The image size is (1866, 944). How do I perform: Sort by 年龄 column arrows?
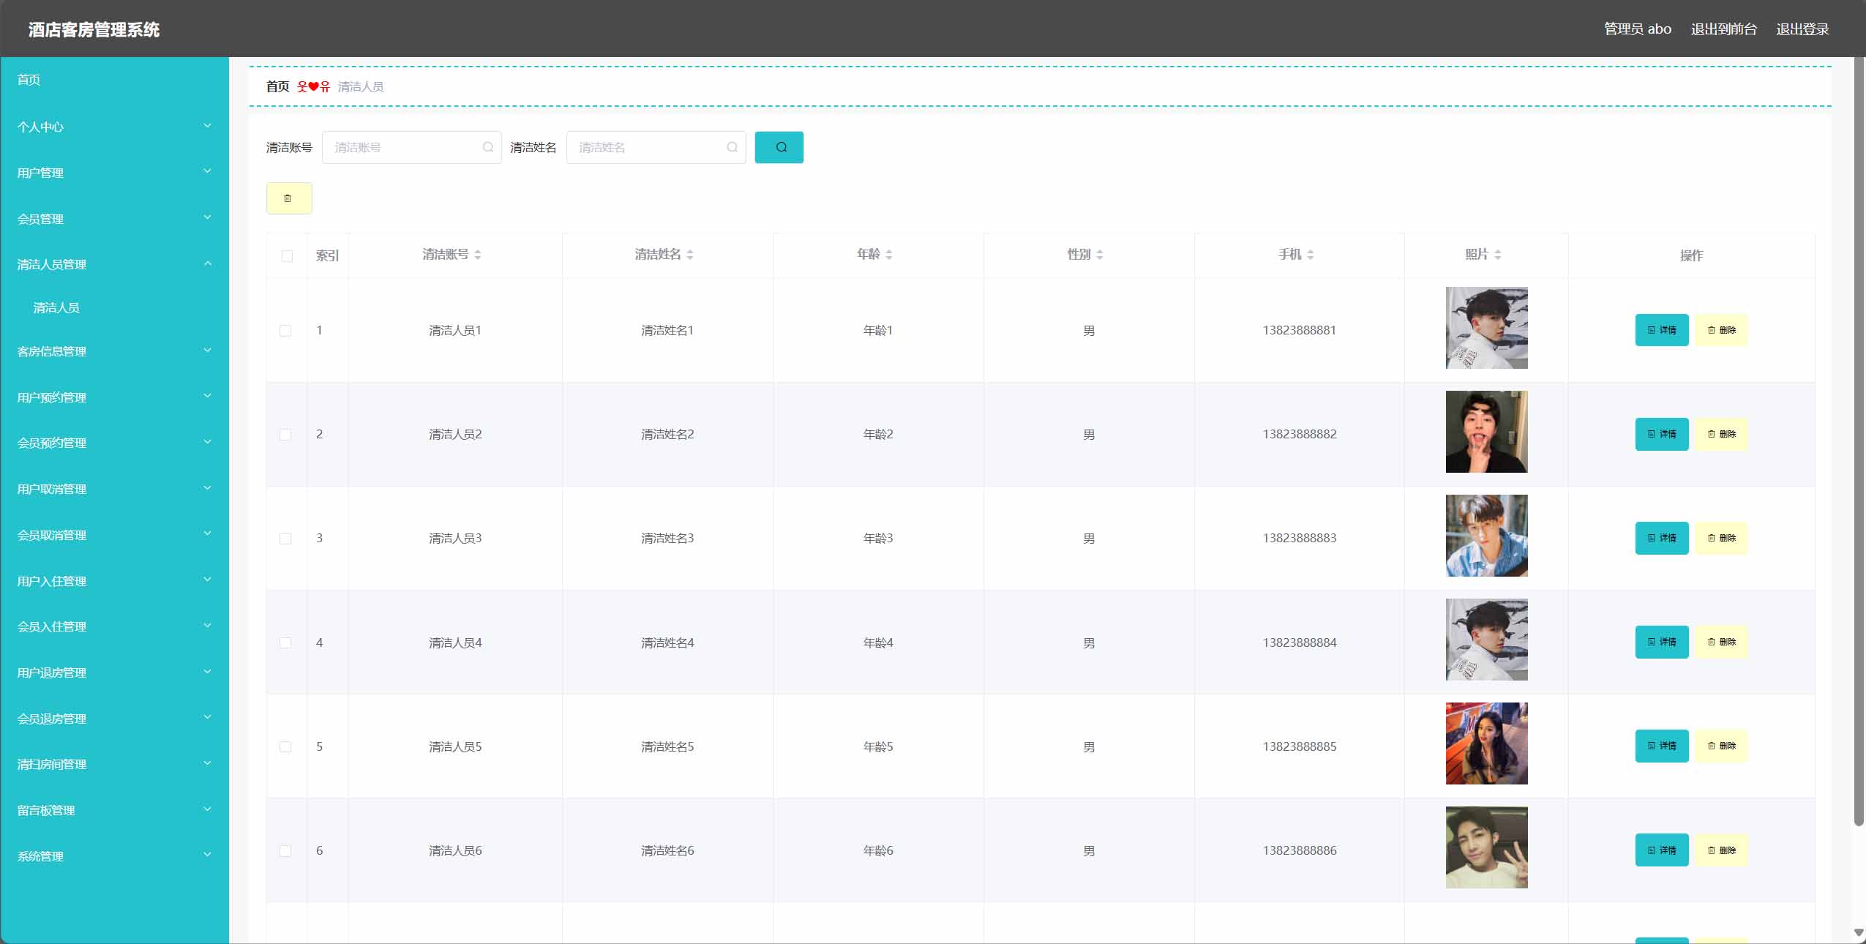(x=889, y=255)
